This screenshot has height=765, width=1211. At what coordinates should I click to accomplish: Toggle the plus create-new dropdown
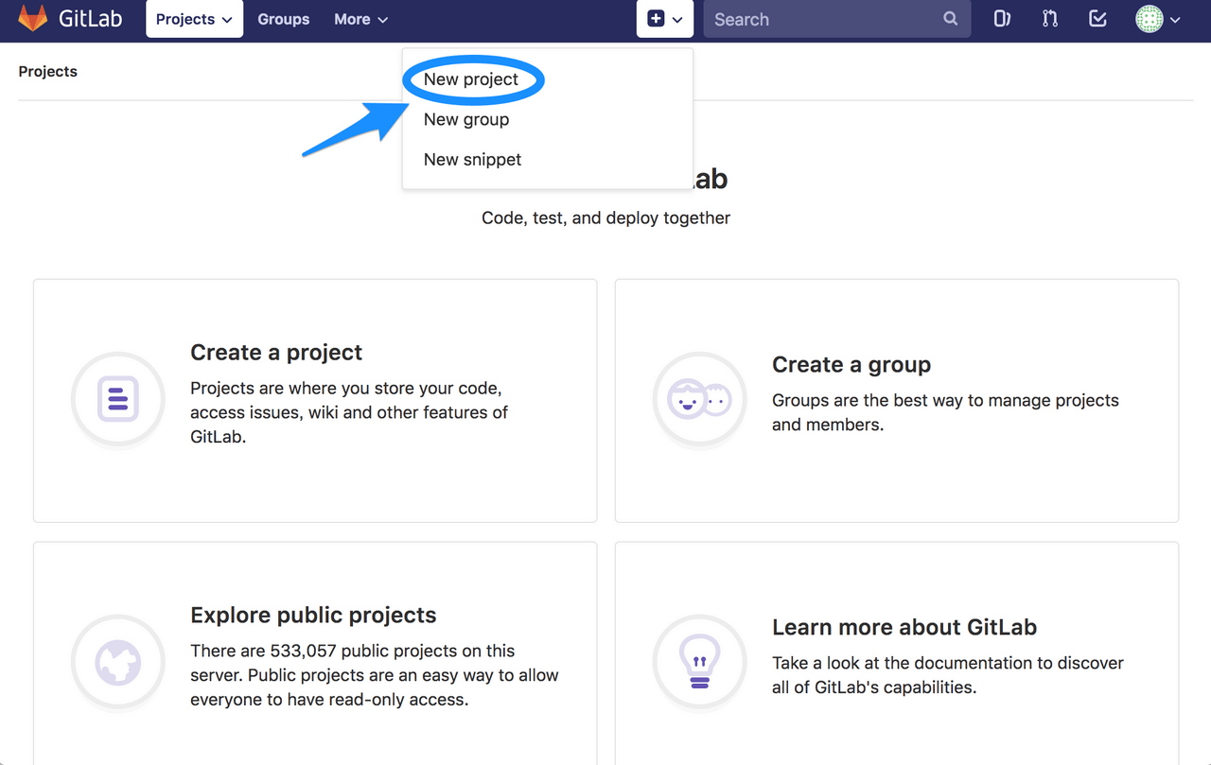pyautogui.click(x=665, y=19)
